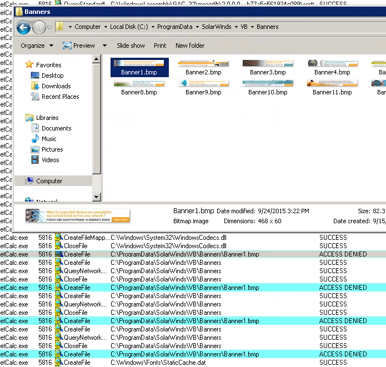Create a New folder

[190, 46]
